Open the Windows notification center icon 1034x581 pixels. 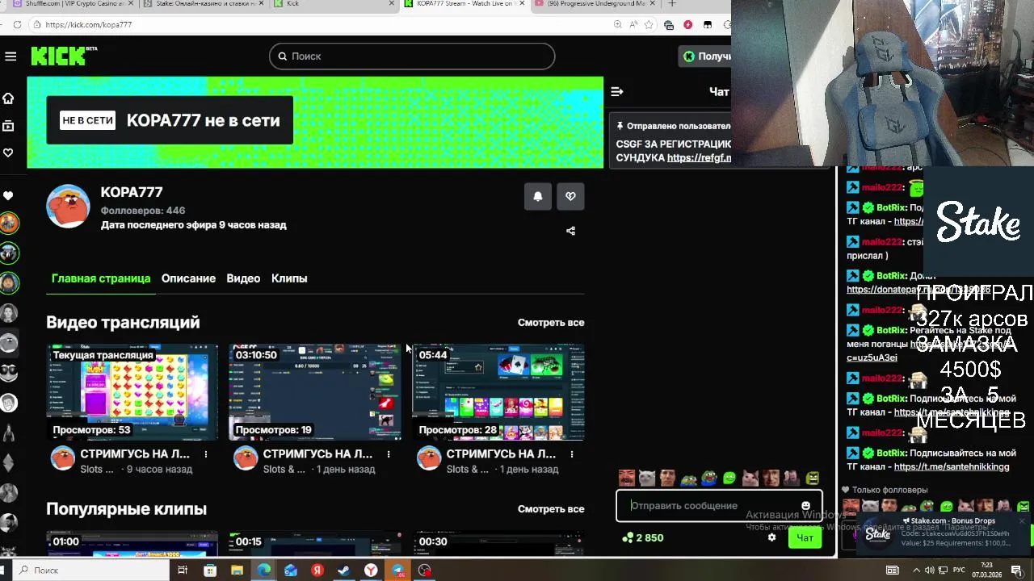point(1017,571)
